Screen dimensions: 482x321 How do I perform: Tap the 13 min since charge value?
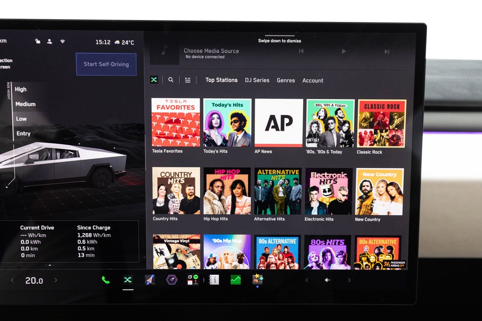86,255
